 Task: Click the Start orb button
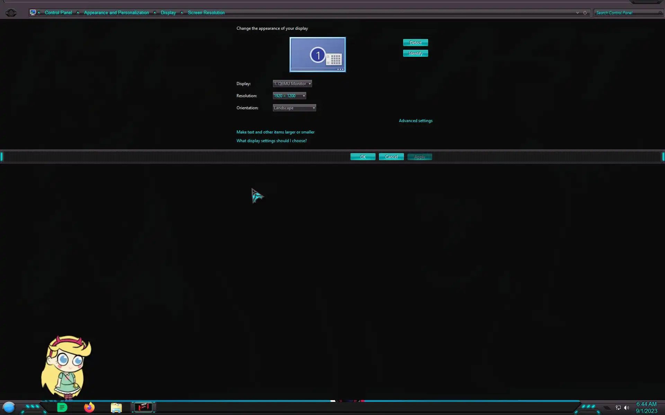(x=9, y=407)
